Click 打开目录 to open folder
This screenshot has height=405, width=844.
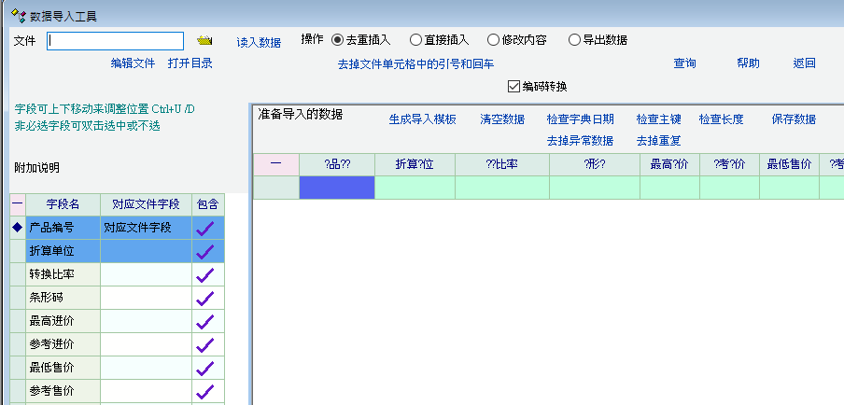coord(190,63)
